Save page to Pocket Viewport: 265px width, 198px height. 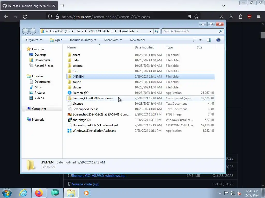(222, 16)
